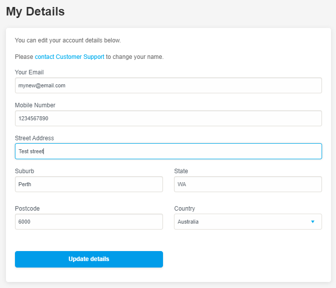The height and width of the screenshot is (288, 336).
Task: Select the State field containing WA
Action: tap(248, 184)
